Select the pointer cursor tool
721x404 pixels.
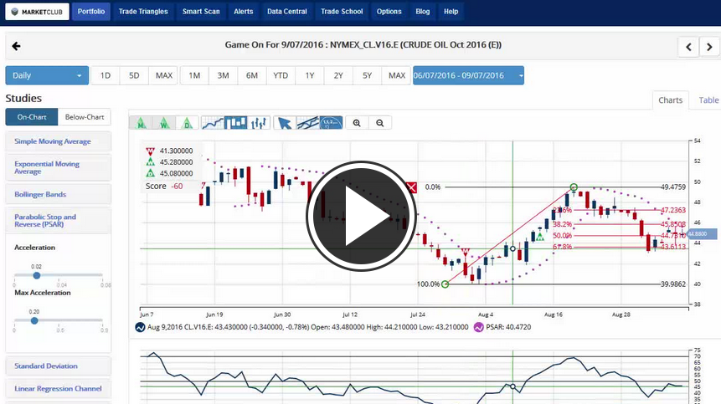pyautogui.click(x=285, y=123)
